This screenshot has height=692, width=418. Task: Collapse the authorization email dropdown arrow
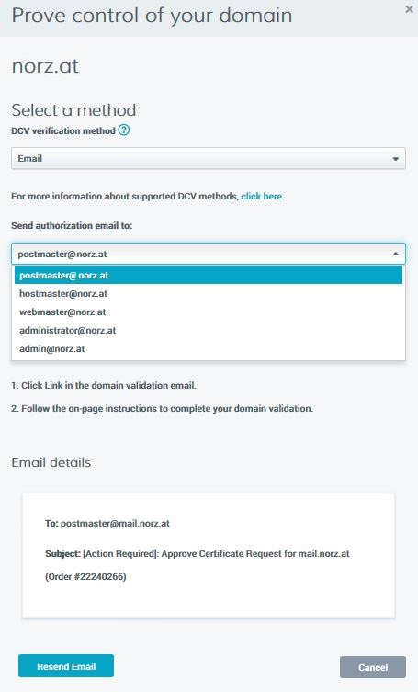coord(395,254)
